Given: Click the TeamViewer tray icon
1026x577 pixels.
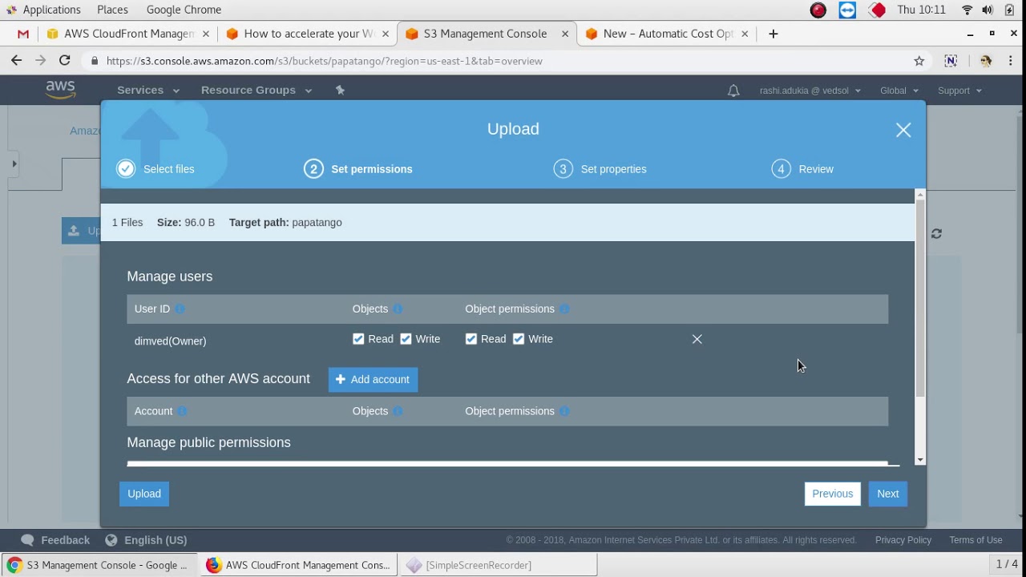Looking at the screenshot, I should (x=847, y=10).
